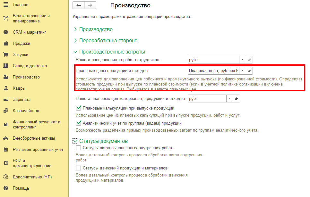Click the 'Возможность разделения прямых производственных затрат' description

coord(167,130)
